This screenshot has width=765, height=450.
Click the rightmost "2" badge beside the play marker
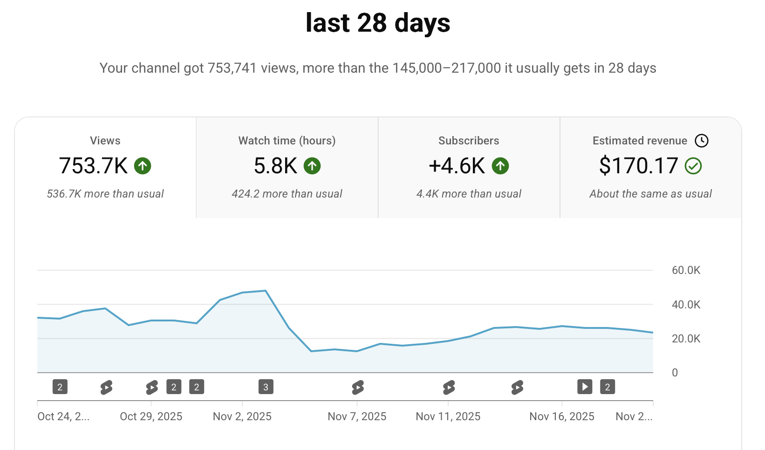tap(607, 387)
